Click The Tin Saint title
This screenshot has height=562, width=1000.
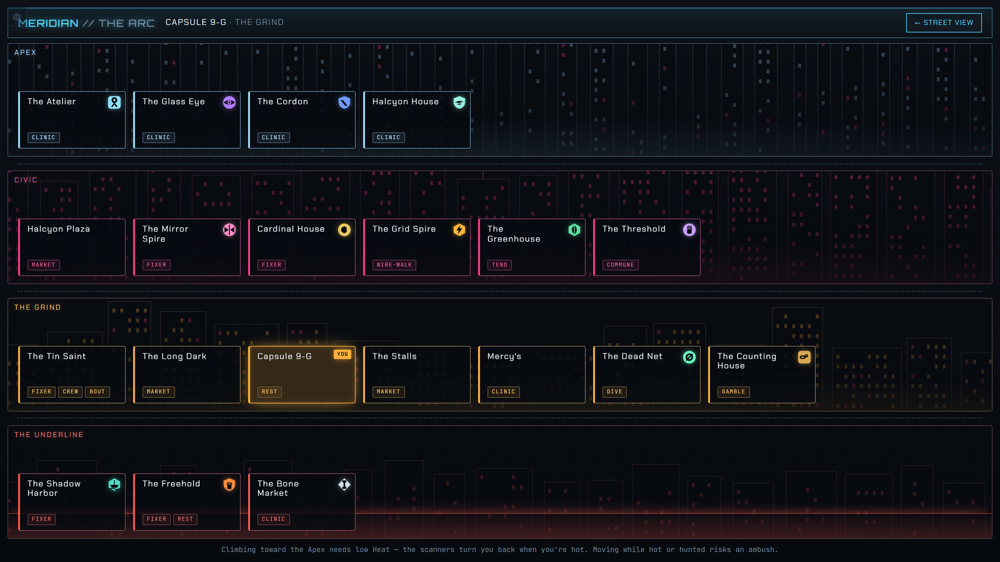pos(56,356)
